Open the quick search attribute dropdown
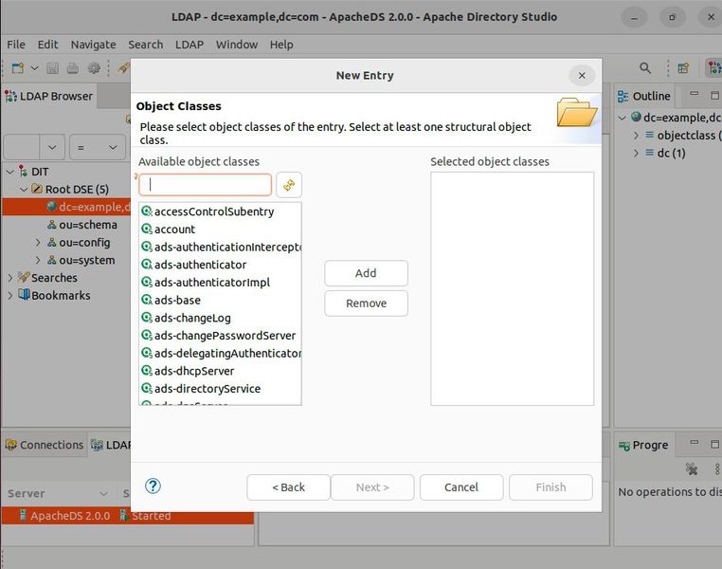The height and width of the screenshot is (569, 722). 52,147
